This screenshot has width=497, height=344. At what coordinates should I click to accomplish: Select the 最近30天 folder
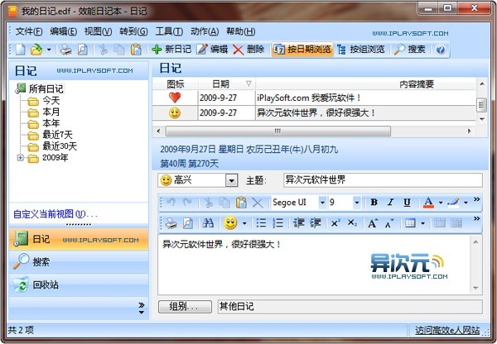click(60, 146)
